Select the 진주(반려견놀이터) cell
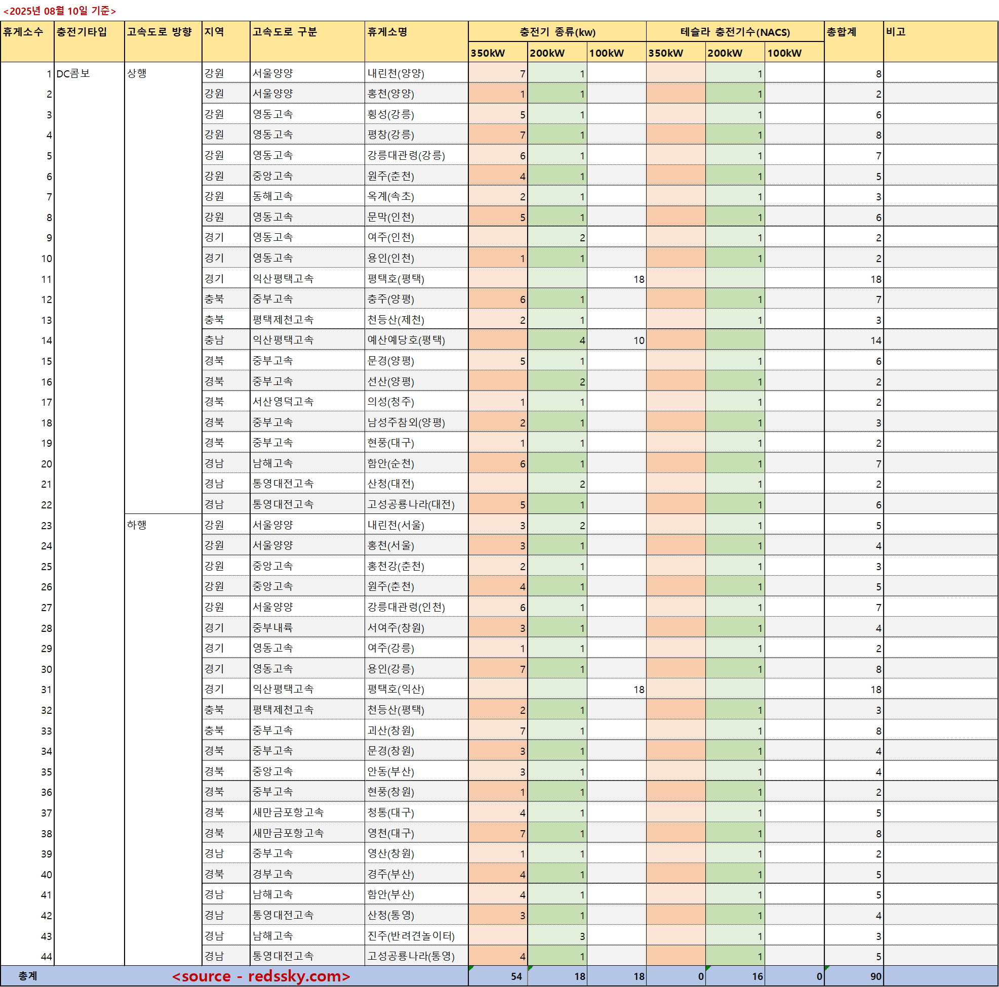The image size is (999, 987). (411, 936)
